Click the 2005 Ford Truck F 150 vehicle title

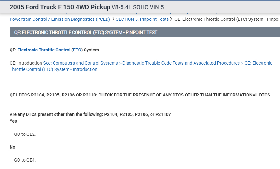[60, 7]
